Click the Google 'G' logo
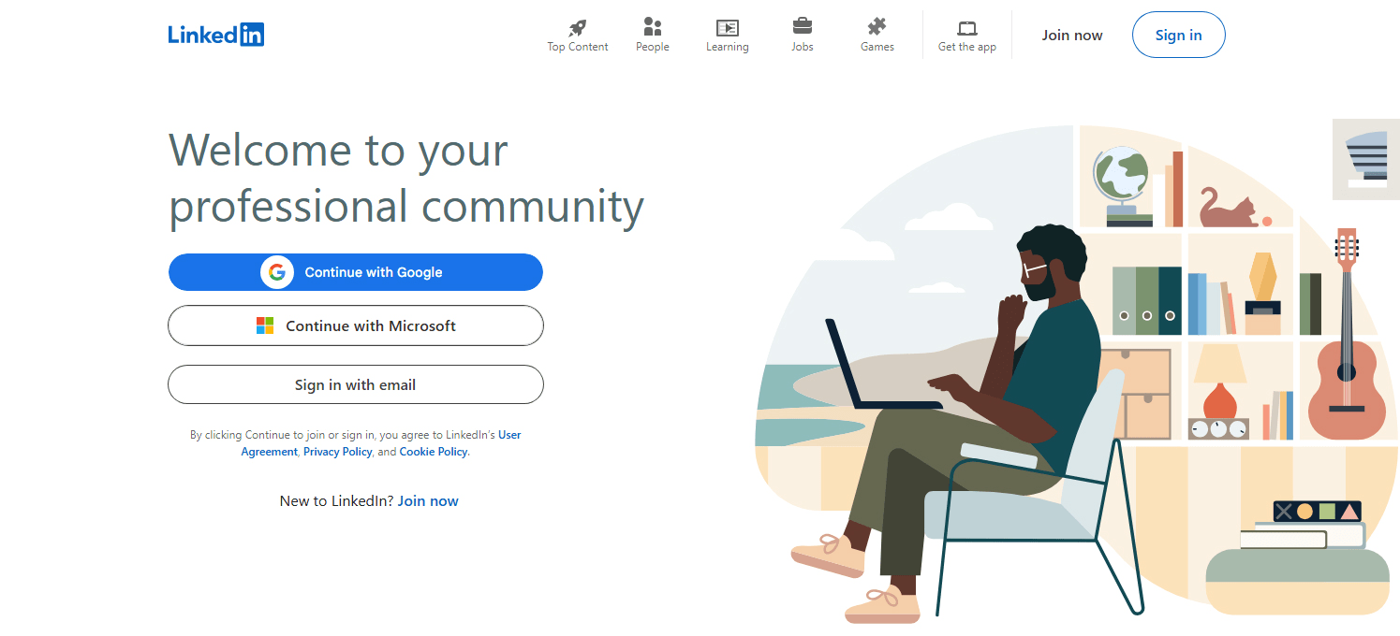Image resolution: width=1400 pixels, height=636 pixels. (276, 272)
